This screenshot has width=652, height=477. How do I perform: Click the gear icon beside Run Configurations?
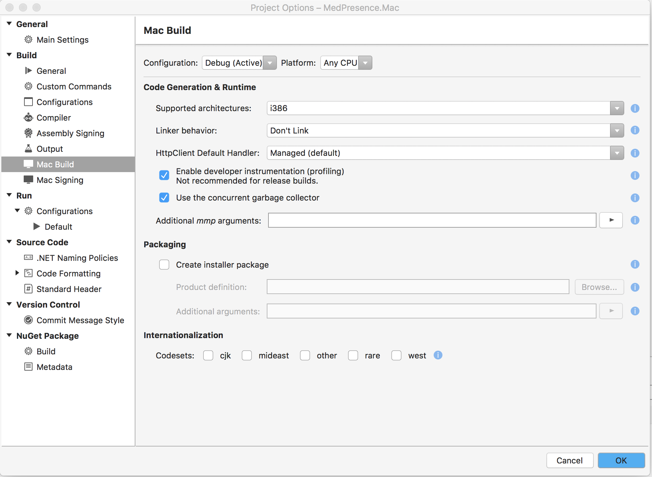pyautogui.click(x=28, y=211)
